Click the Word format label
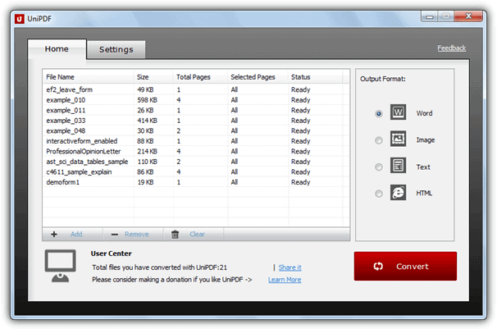The image size is (497, 329). click(x=424, y=113)
